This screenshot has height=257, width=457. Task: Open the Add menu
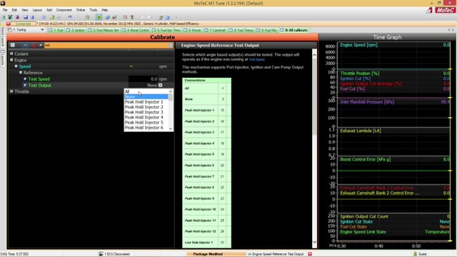click(49, 10)
